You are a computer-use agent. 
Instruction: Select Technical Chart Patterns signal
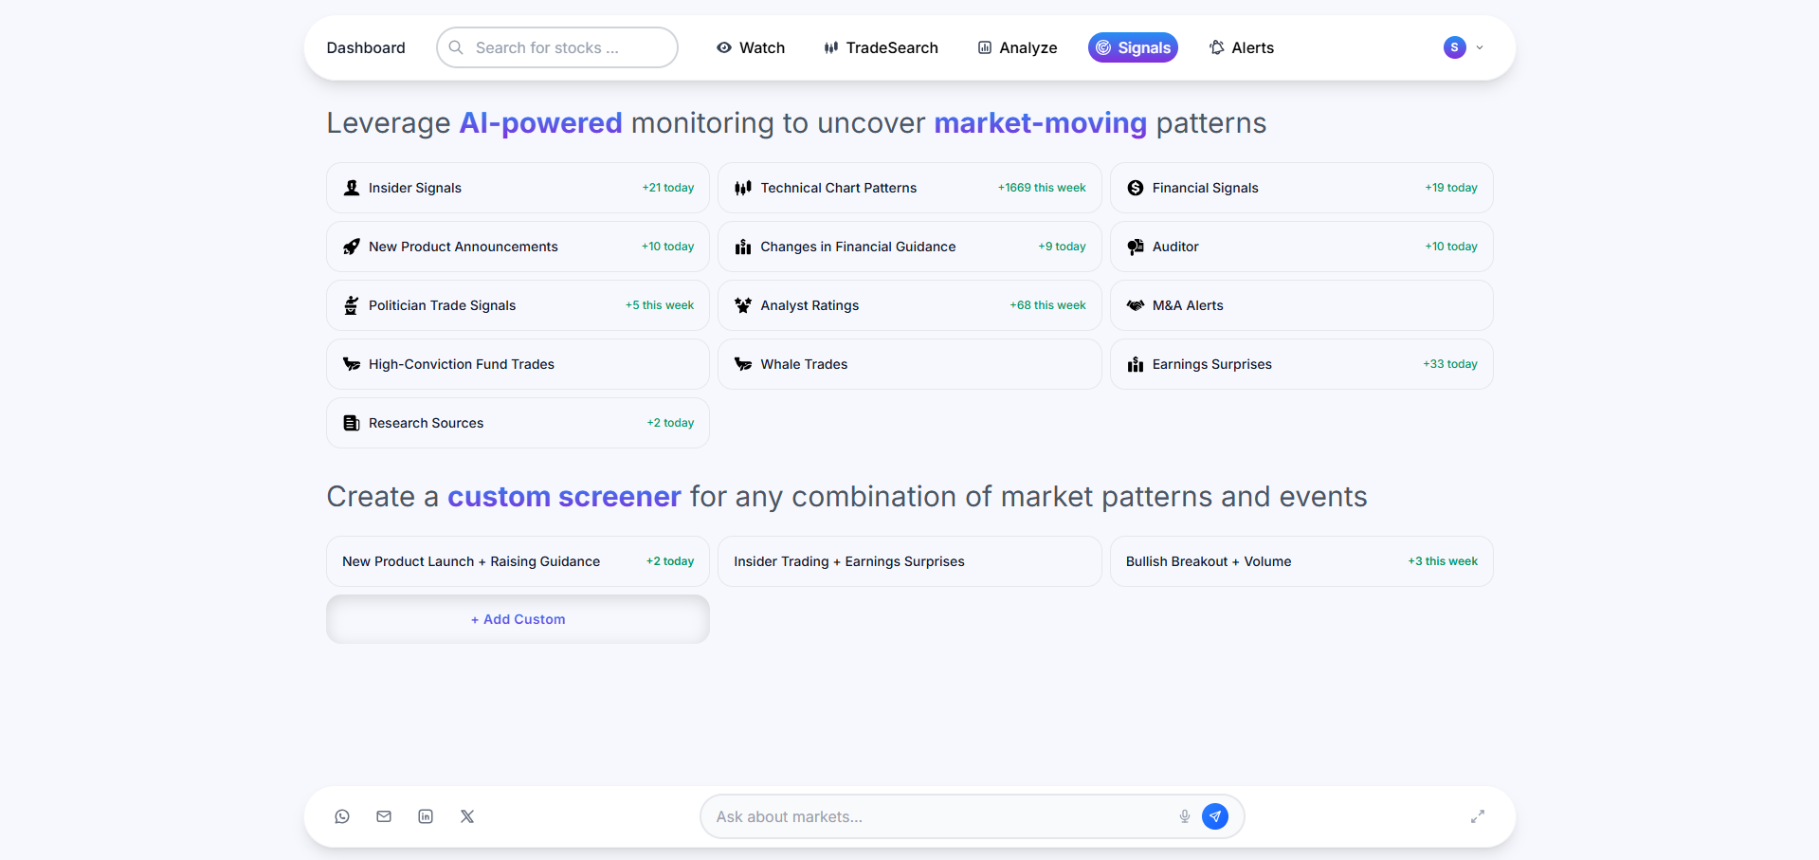909,188
